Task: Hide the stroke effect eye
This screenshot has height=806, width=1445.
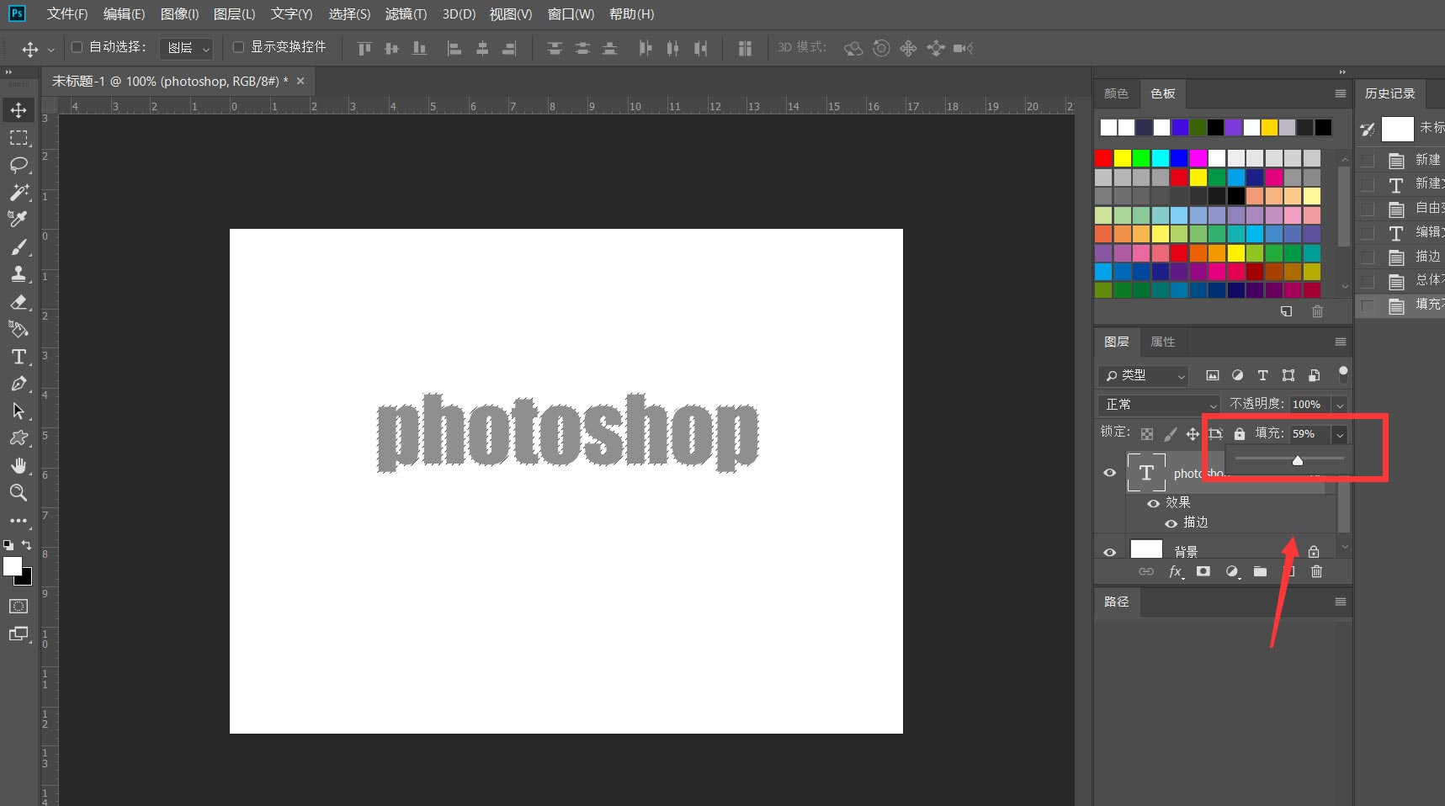Action: (1171, 523)
